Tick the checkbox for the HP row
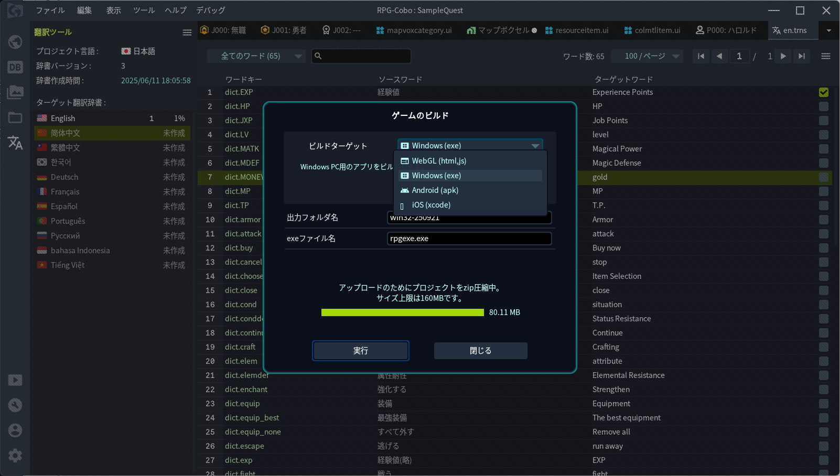The image size is (840, 476). (x=823, y=106)
